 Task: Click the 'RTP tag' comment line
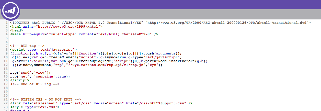27,46
